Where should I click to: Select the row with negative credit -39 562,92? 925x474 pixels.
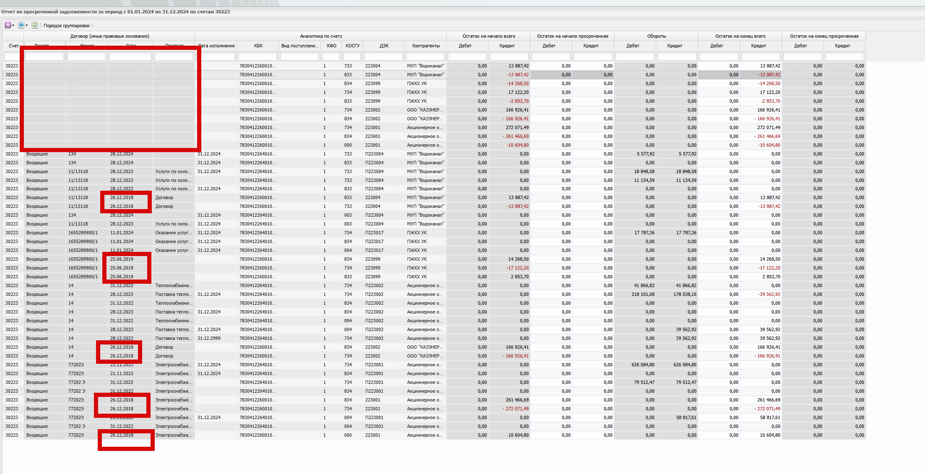point(769,294)
